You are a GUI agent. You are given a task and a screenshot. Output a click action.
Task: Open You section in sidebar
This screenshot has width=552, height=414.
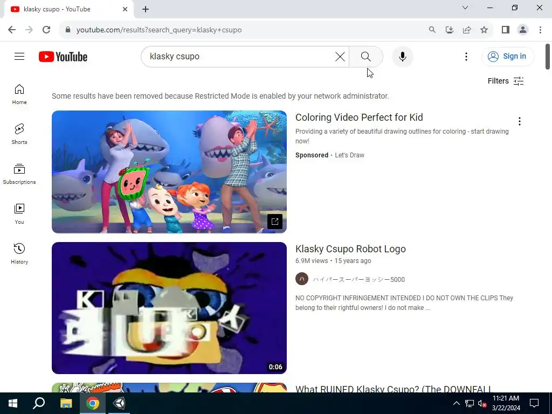click(x=19, y=213)
